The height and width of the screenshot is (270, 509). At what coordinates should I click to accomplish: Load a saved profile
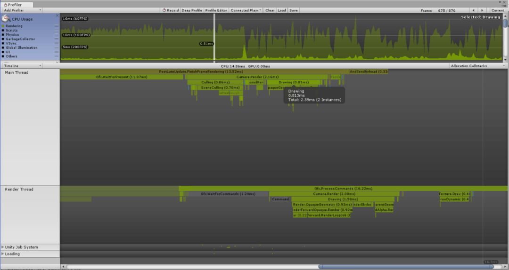coord(282,10)
